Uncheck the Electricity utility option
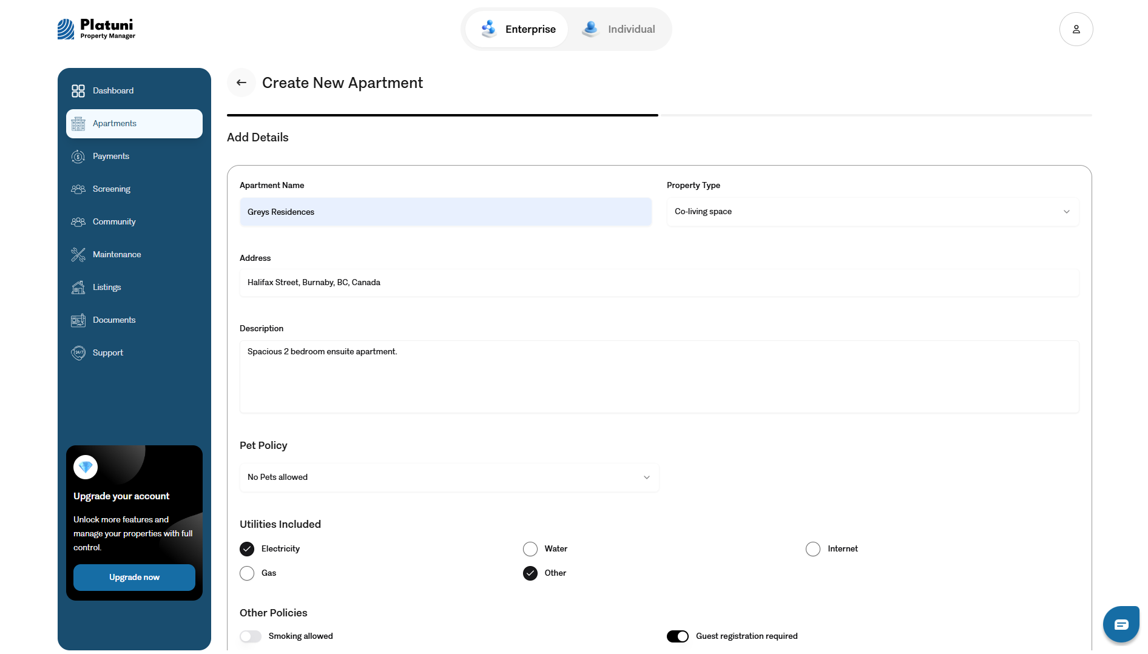1148x654 pixels. 247,549
